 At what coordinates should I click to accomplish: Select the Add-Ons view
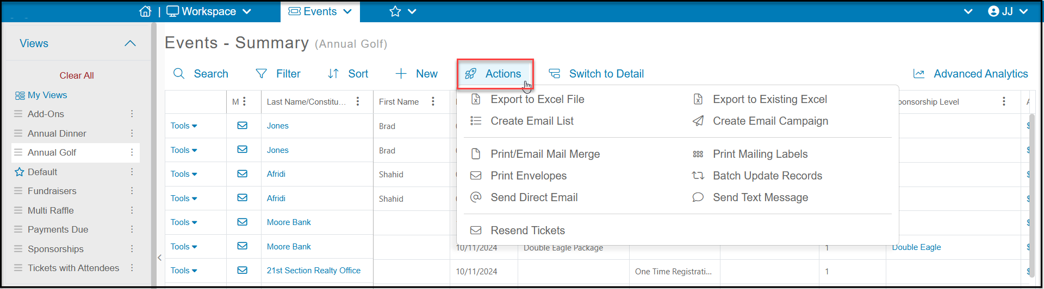coord(46,114)
